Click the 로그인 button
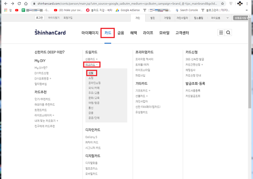 tap(39, 18)
